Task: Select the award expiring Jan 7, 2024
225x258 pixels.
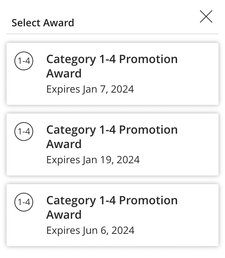Action: (112, 74)
